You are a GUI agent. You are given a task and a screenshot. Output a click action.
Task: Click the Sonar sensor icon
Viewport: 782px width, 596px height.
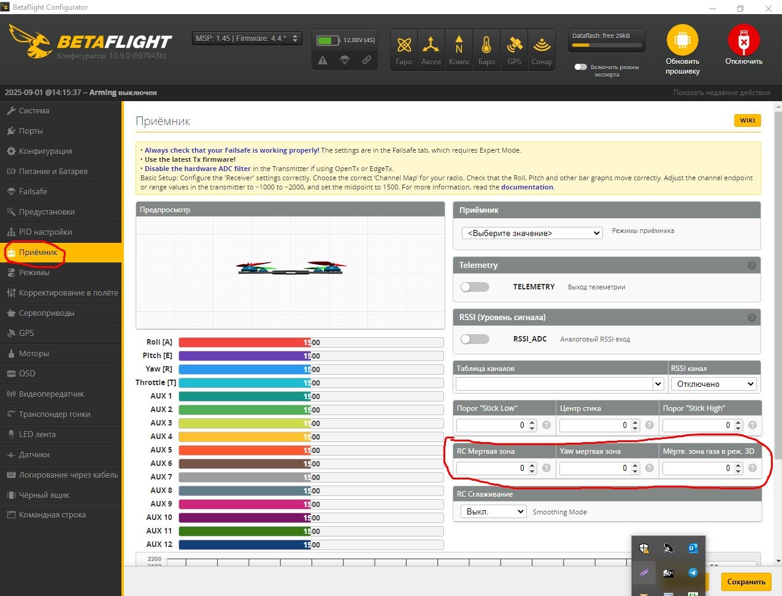coord(542,45)
